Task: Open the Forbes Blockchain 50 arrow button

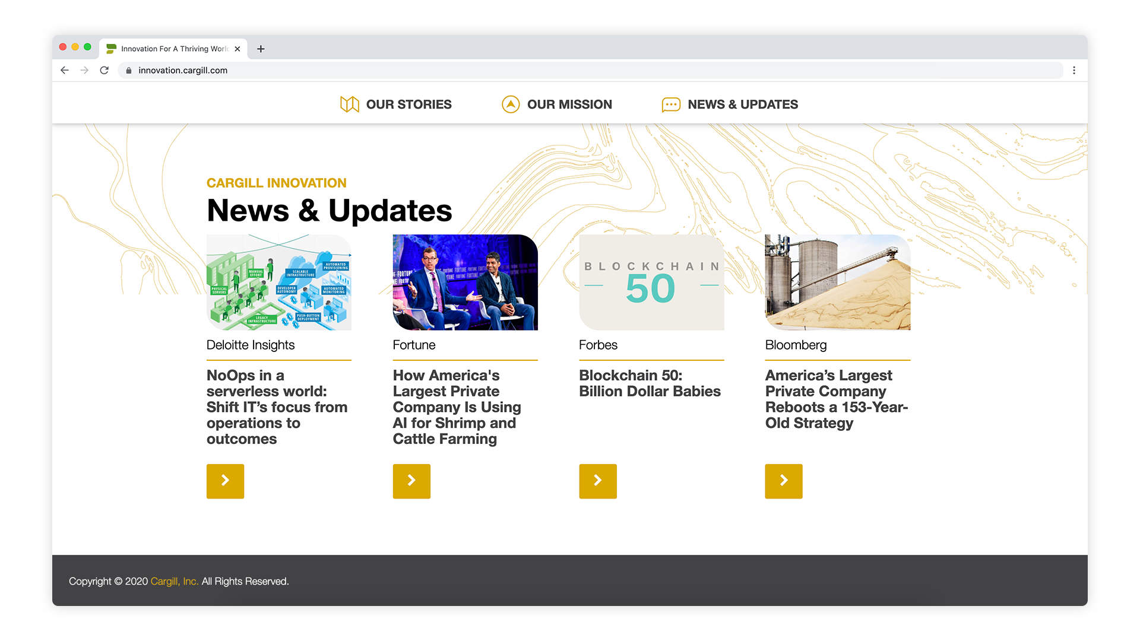Action: pyautogui.click(x=597, y=481)
